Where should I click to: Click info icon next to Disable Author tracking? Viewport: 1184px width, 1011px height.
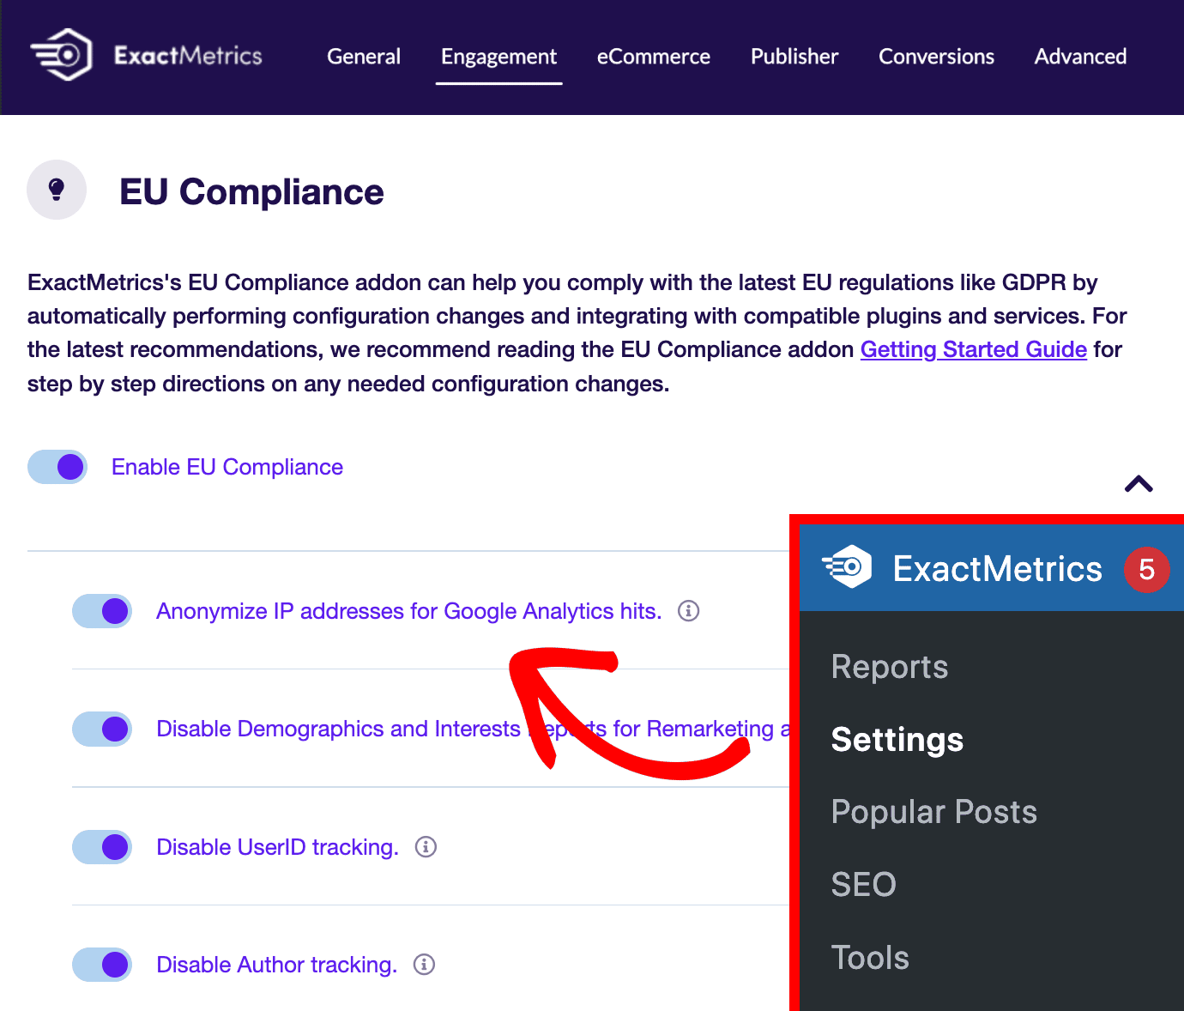pos(425,965)
